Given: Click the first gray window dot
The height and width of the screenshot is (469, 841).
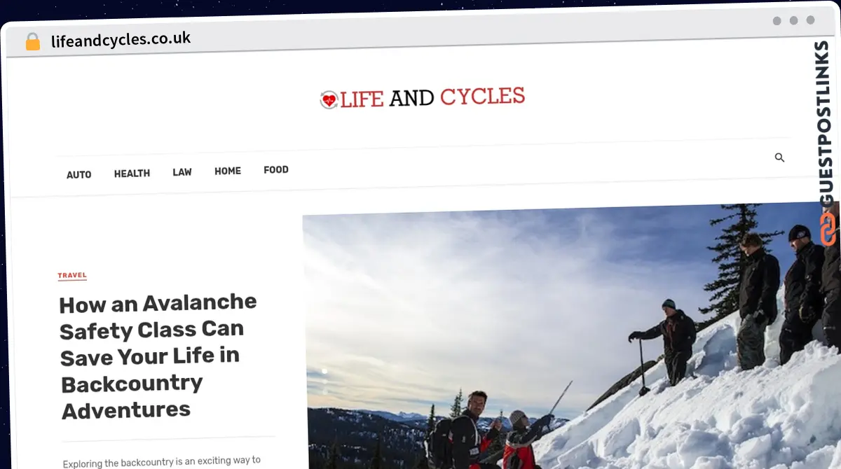Looking at the screenshot, I should (777, 21).
